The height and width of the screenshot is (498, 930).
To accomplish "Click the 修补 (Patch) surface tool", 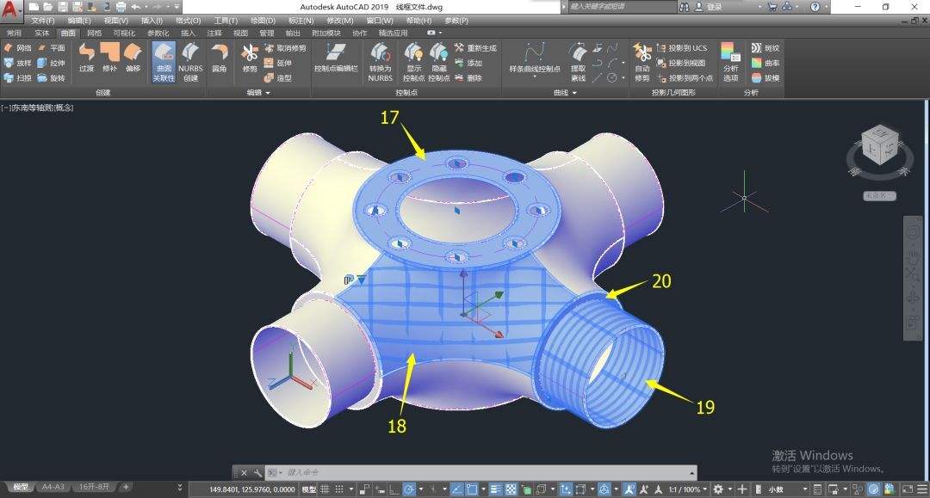I will pos(109,58).
